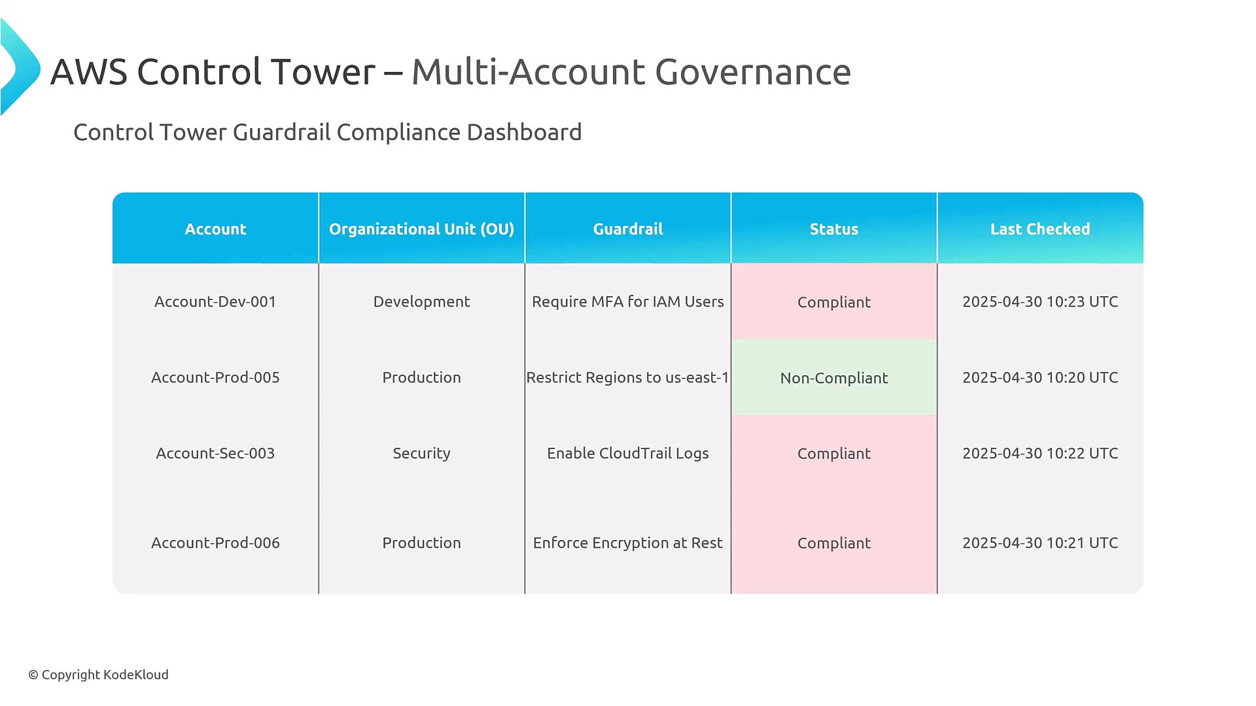Select Enable CloudTrail Logs guardrail
Image resolution: width=1256 pixels, height=706 pixels.
coord(627,453)
